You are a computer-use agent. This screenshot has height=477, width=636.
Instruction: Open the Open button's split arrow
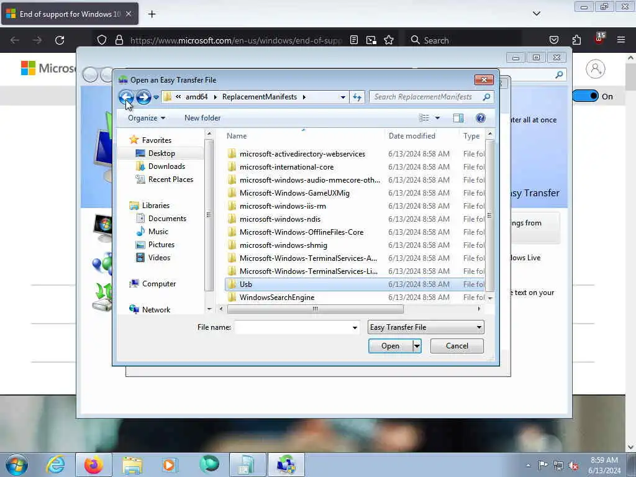coord(417,346)
